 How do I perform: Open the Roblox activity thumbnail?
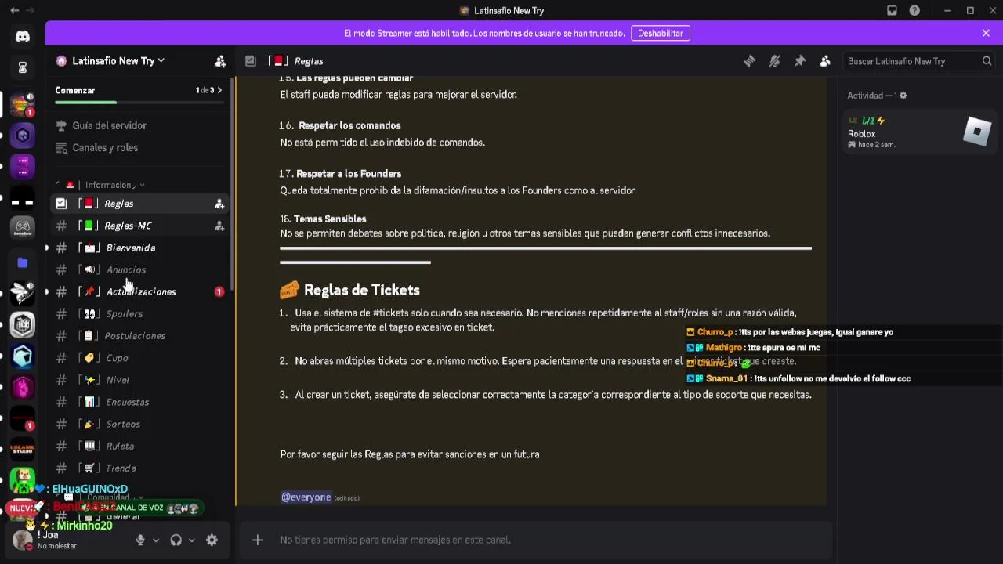976,131
